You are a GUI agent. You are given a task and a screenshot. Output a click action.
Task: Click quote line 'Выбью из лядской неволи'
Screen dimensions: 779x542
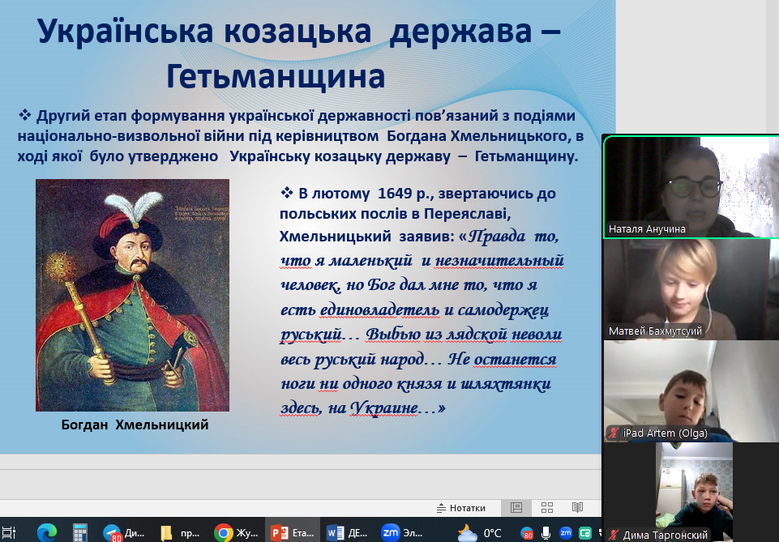[x=464, y=335]
